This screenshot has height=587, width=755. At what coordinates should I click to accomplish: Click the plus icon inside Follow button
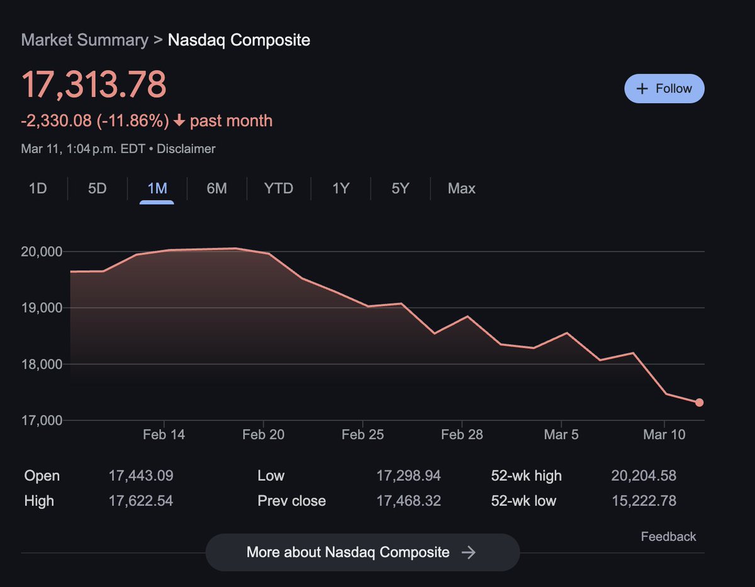coord(641,88)
